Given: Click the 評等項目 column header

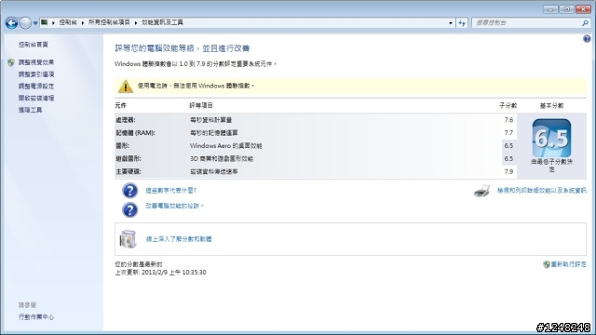Looking at the screenshot, I should pos(201,105).
